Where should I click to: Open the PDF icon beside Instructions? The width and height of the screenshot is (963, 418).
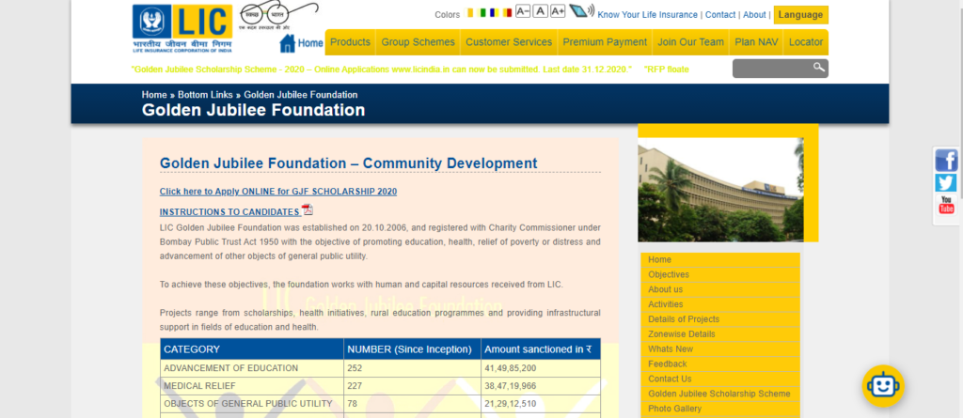(x=308, y=209)
